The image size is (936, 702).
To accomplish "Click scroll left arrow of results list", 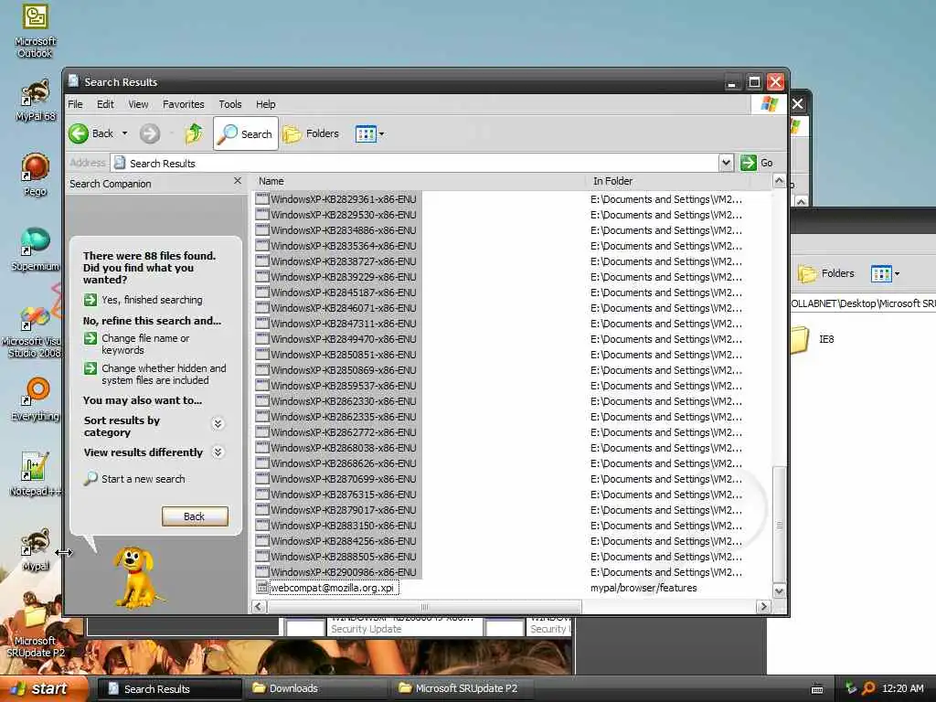I will [259, 607].
